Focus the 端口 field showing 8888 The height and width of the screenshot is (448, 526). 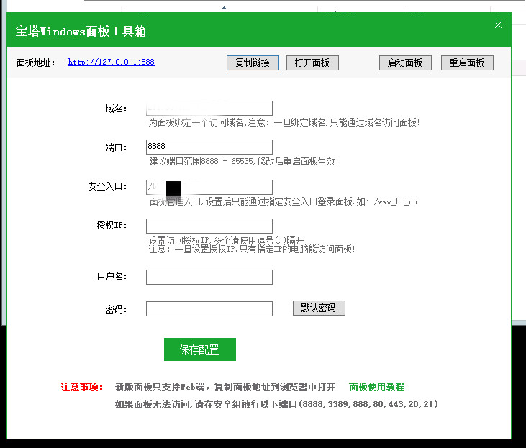[209, 147]
